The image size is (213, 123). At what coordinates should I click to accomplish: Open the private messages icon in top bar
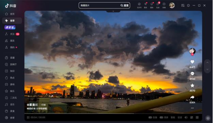(x=158, y=4)
